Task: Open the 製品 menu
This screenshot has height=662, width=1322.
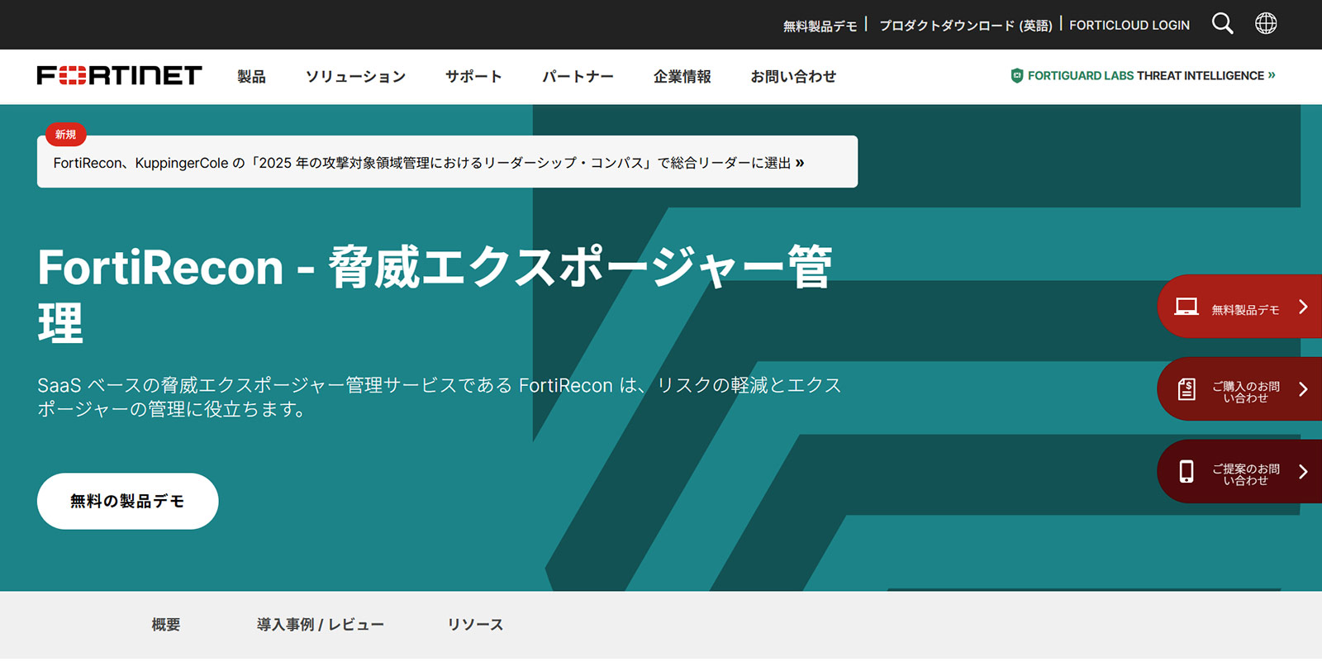Action: coord(251,76)
